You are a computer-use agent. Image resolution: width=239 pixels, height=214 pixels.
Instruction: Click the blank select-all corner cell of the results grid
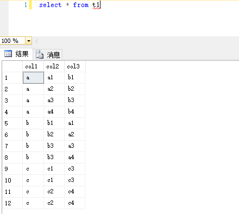pos(12,66)
